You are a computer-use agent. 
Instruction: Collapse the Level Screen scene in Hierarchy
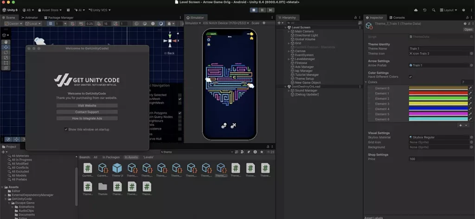pos(285,27)
